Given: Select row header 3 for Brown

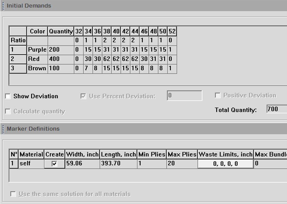Looking at the screenshot, I should tap(17, 68).
